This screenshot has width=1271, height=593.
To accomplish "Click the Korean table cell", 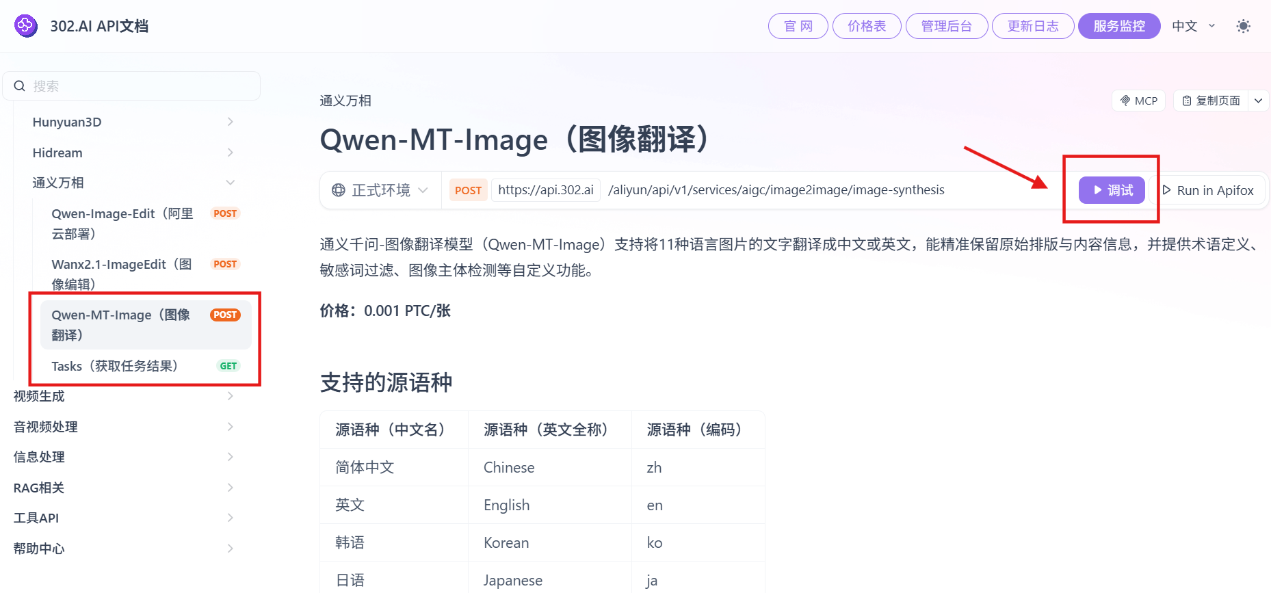I will coord(550,542).
